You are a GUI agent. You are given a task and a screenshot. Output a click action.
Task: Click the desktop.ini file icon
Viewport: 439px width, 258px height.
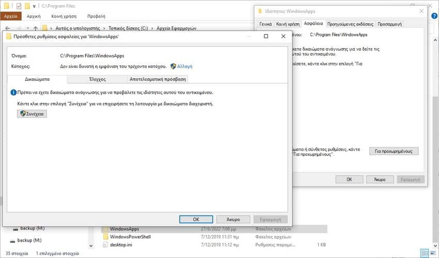click(x=105, y=245)
